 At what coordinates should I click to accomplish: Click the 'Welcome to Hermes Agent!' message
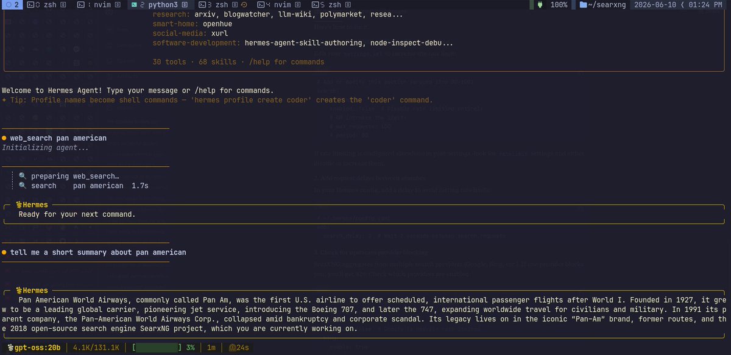click(x=51, y=90)
